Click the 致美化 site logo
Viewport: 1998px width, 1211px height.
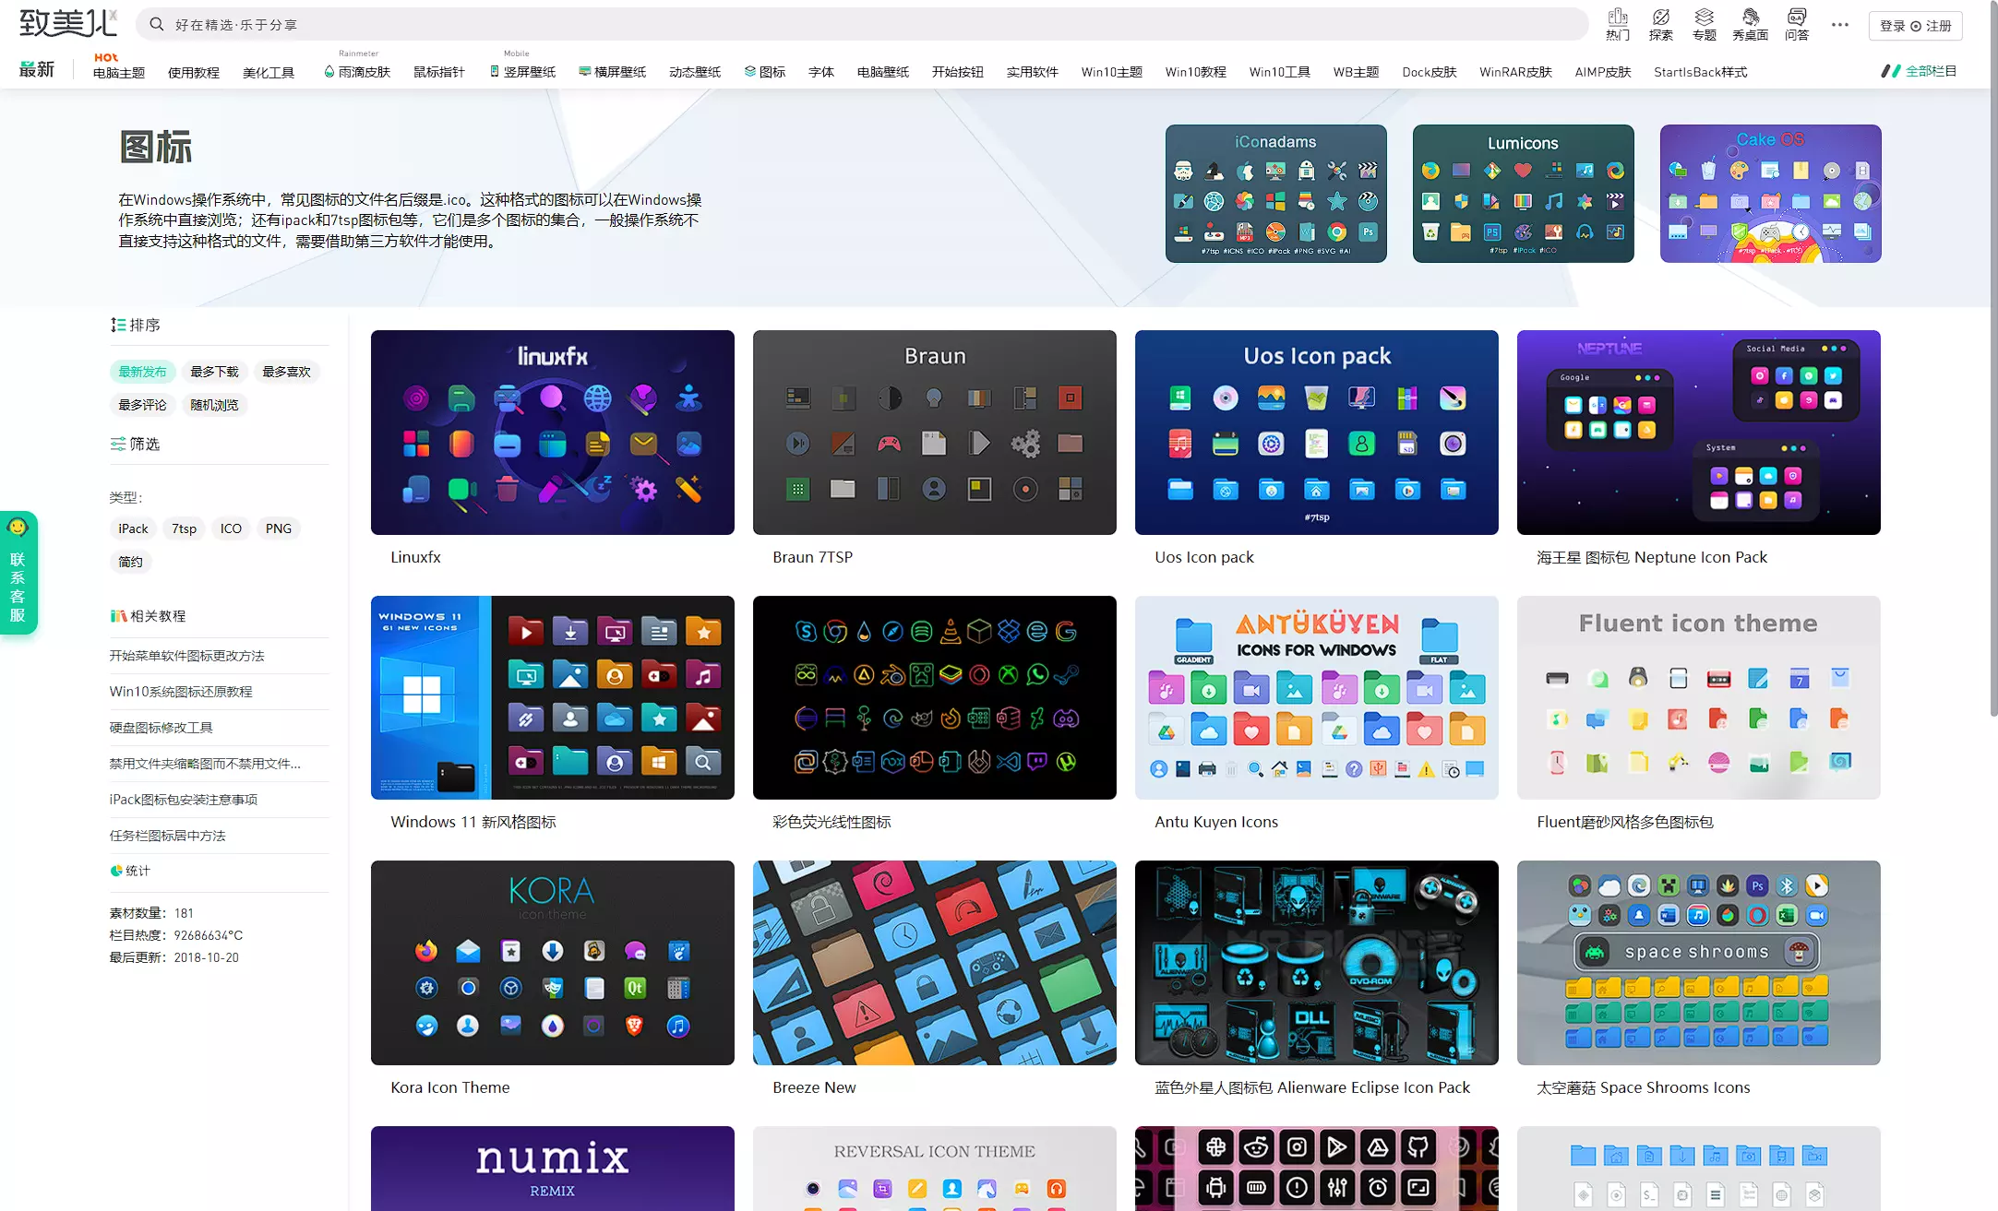(x=66, y=22)
